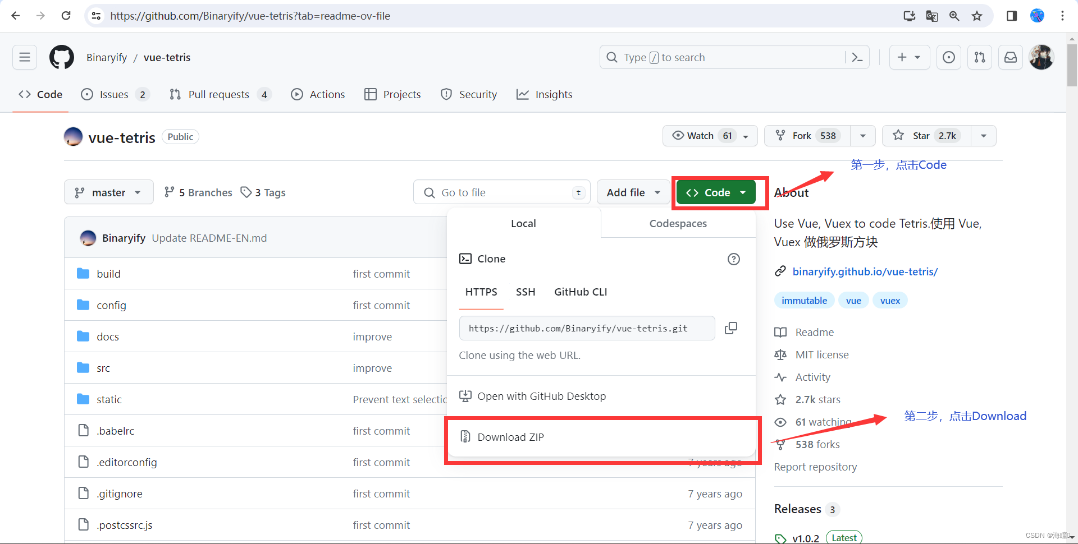Open the binaryify.github.io/vue-tetris link
This screenshot has width=1078, height=544.
point(865,271)
